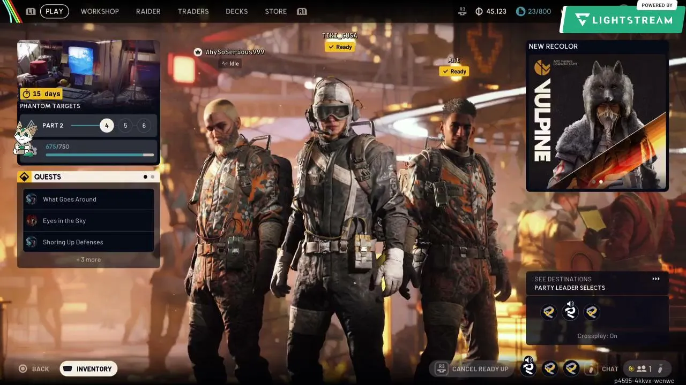
Task: Open the STORE tab
Action: click(275, 11)
